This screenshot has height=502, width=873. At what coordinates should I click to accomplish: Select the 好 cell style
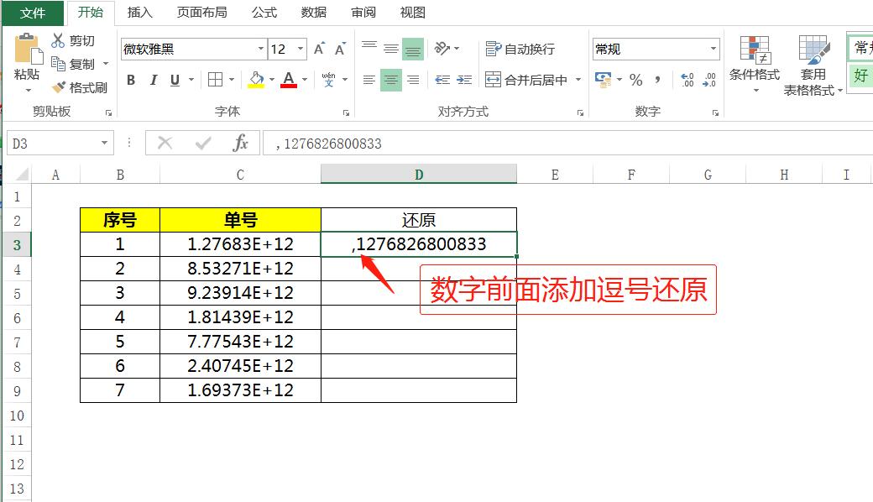click(x=860, y=76)
